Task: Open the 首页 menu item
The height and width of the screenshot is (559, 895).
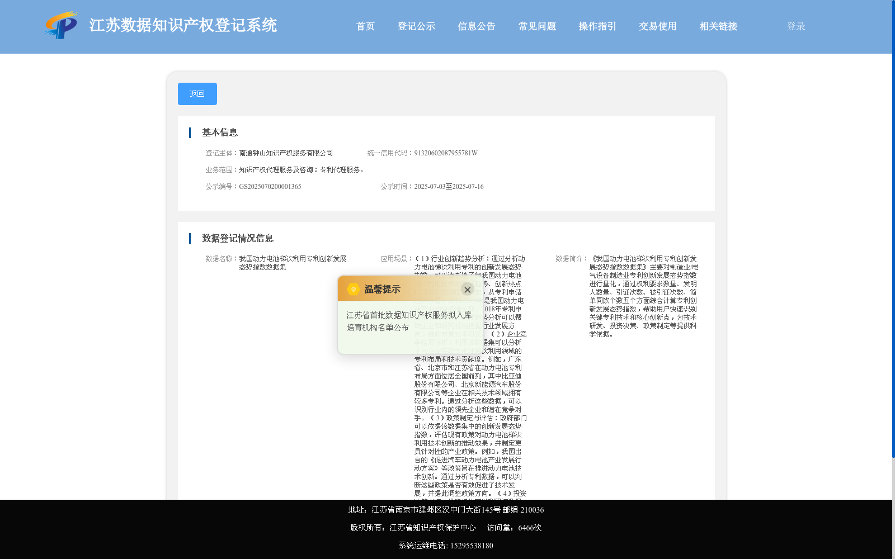Action: [x=365, y=26]
